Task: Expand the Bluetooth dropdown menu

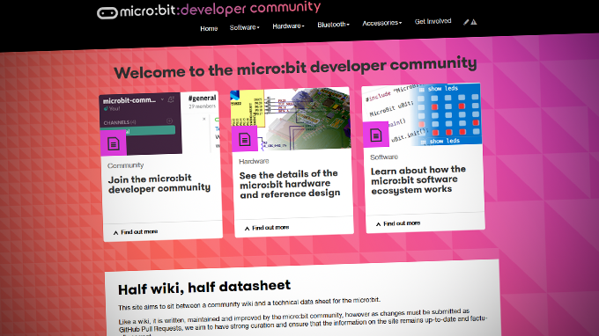Action: tap(333, 25)
